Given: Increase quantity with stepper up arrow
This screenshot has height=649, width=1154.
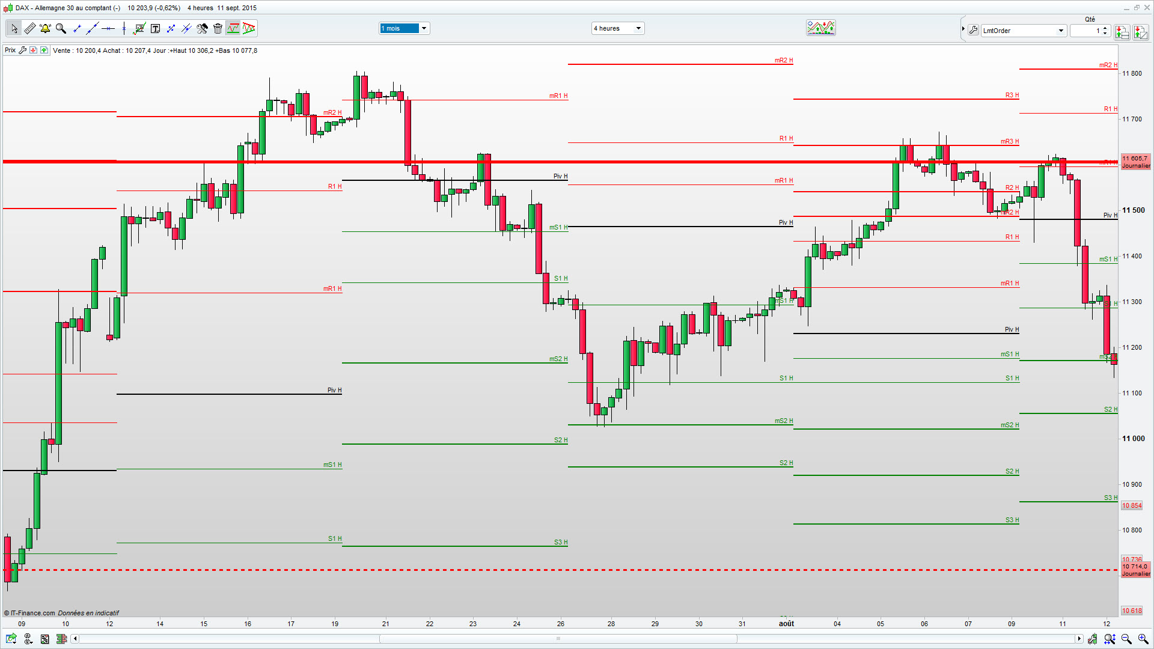Looking at the screenshot, I should coord(1105,28).
